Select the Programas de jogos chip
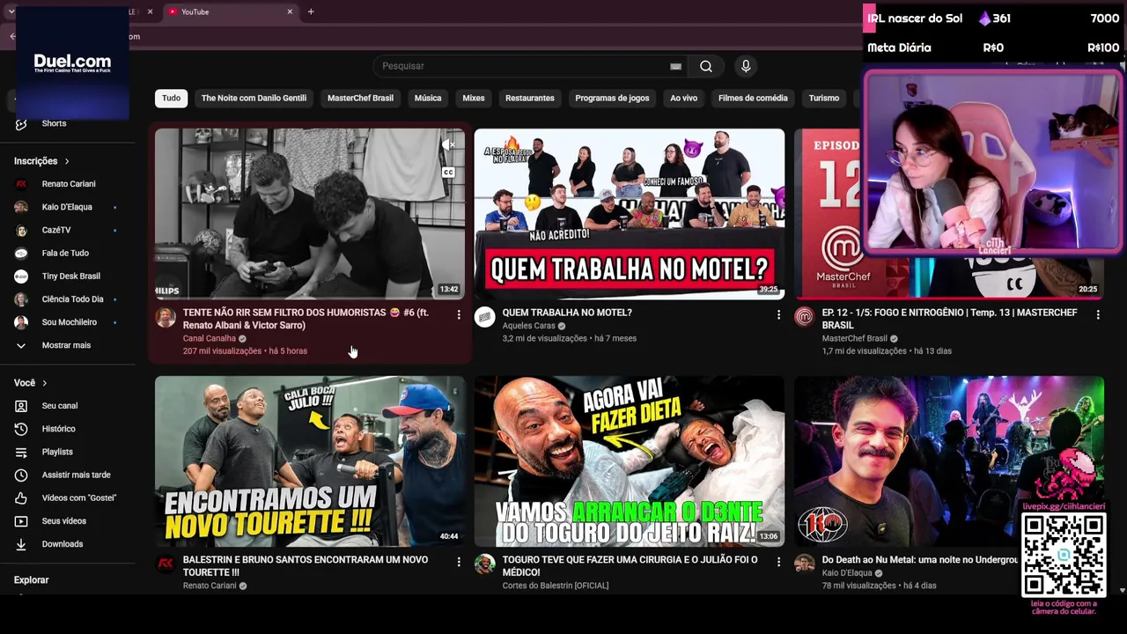The image size is (1127, 634). (x=612, y=98)
